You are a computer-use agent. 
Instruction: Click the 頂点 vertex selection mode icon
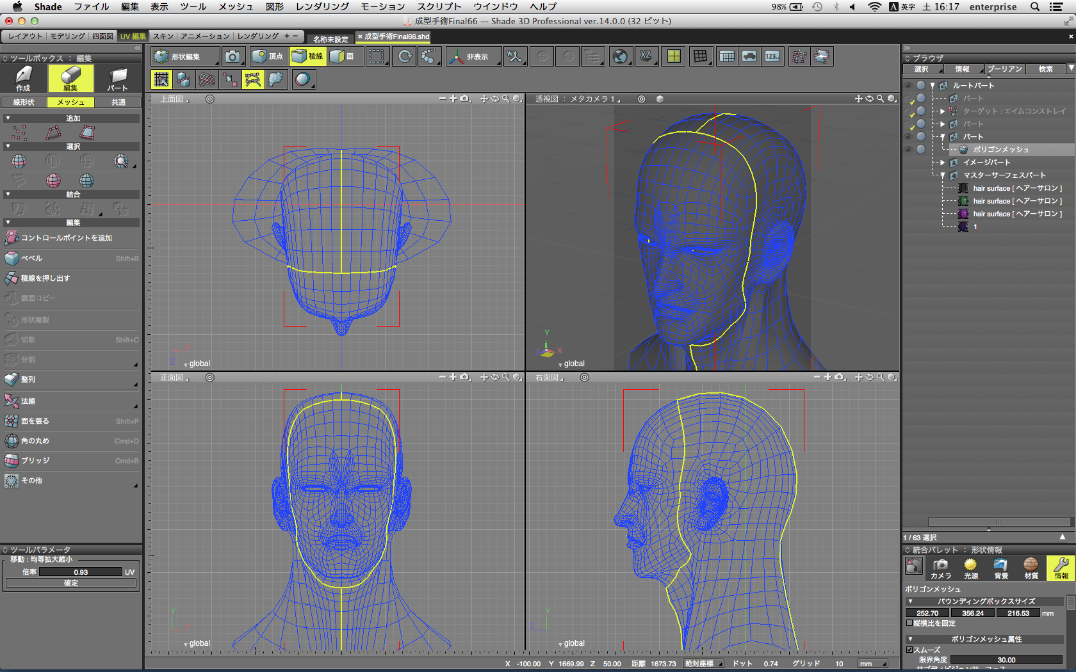coord(267,56)
